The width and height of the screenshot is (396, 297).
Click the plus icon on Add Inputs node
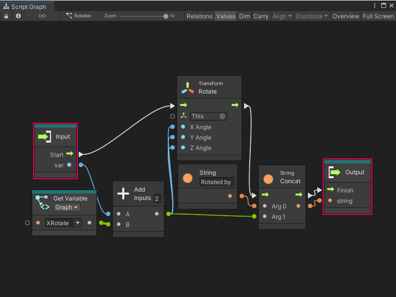[124, 194]
